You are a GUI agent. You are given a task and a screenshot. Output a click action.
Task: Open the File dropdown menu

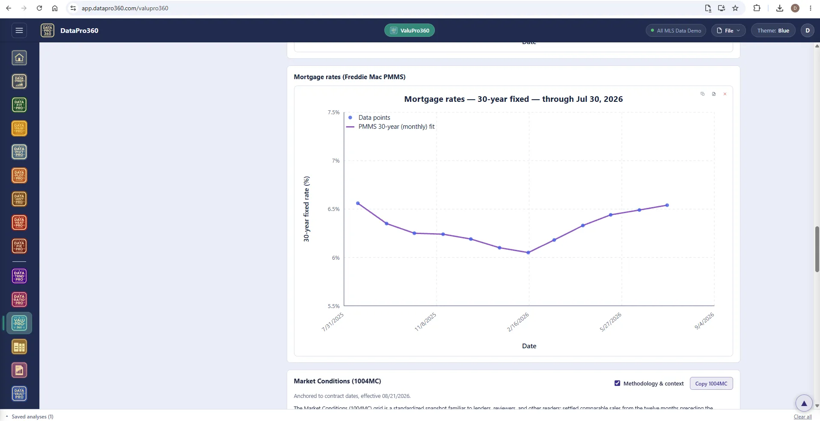pos(728,30)
